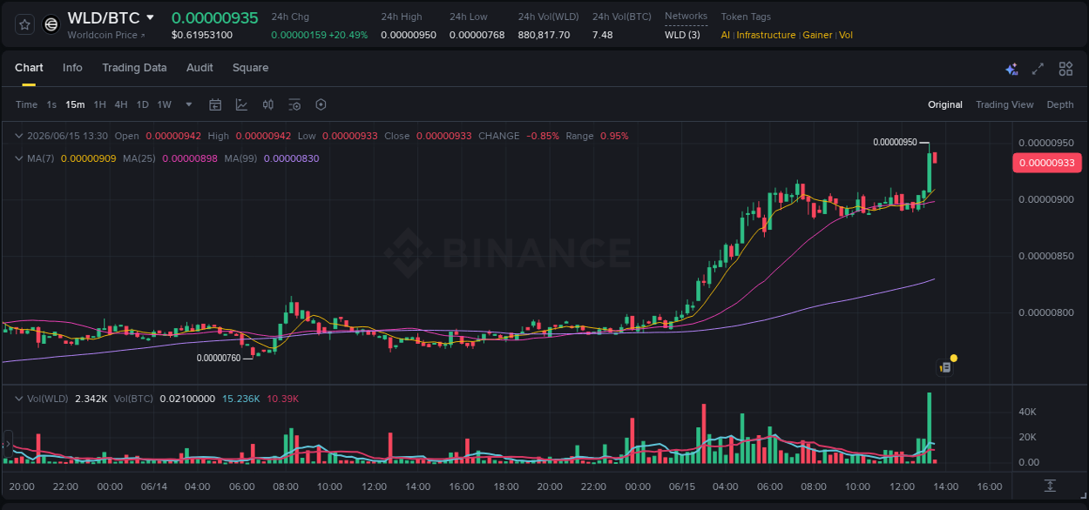Expand the left side panel handle
1089x510 pixels.
(x=8, y=444)
